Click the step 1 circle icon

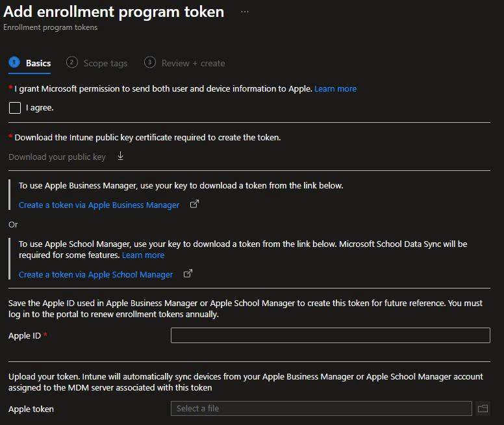(x=14, y=62)
